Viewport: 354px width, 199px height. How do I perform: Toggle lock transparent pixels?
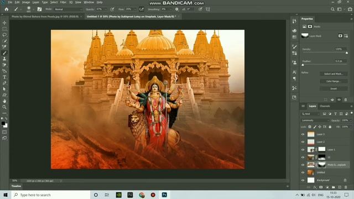click(310, 127)
